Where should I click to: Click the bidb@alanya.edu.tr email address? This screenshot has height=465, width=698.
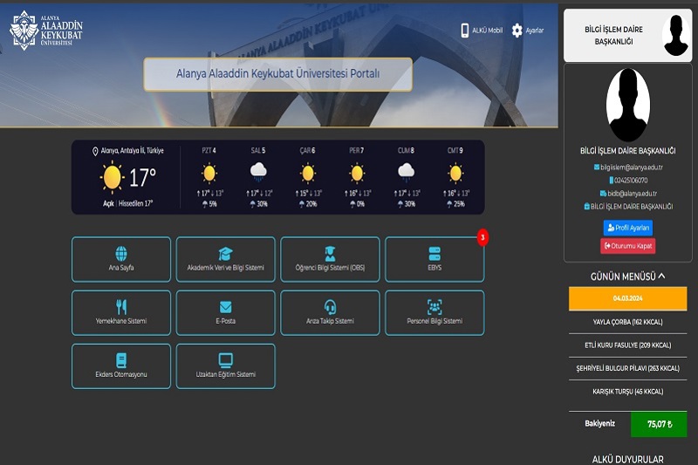click(x=632, y=193)
